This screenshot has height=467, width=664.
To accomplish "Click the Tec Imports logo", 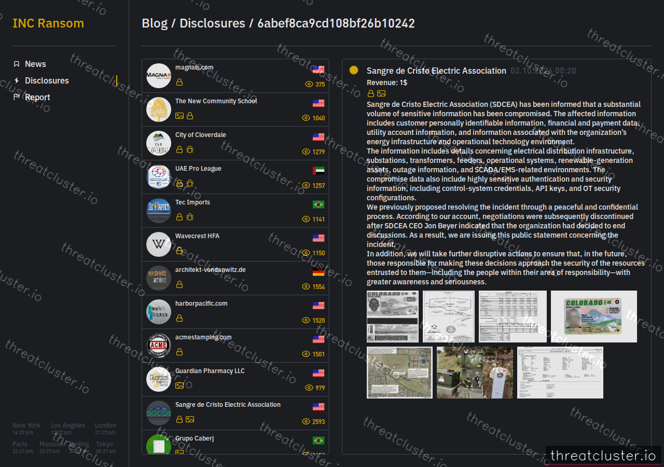I will tap(159, 211).
